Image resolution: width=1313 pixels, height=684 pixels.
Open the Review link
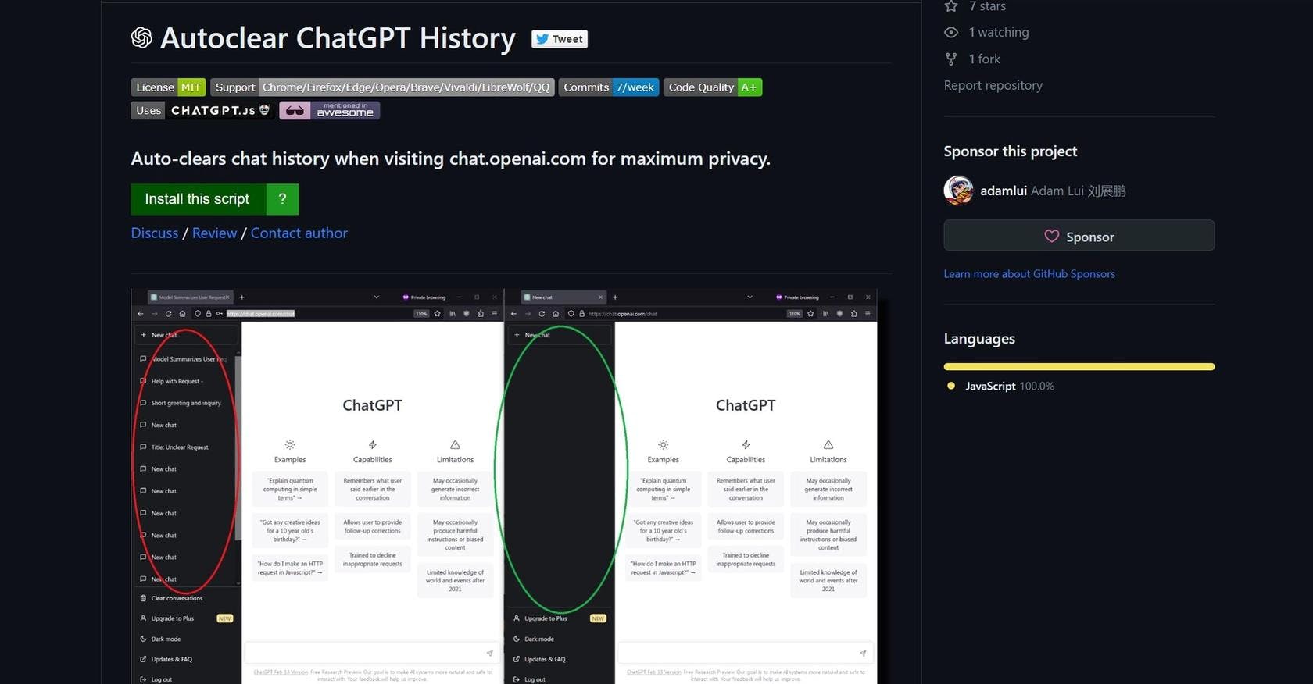point(214,233)
